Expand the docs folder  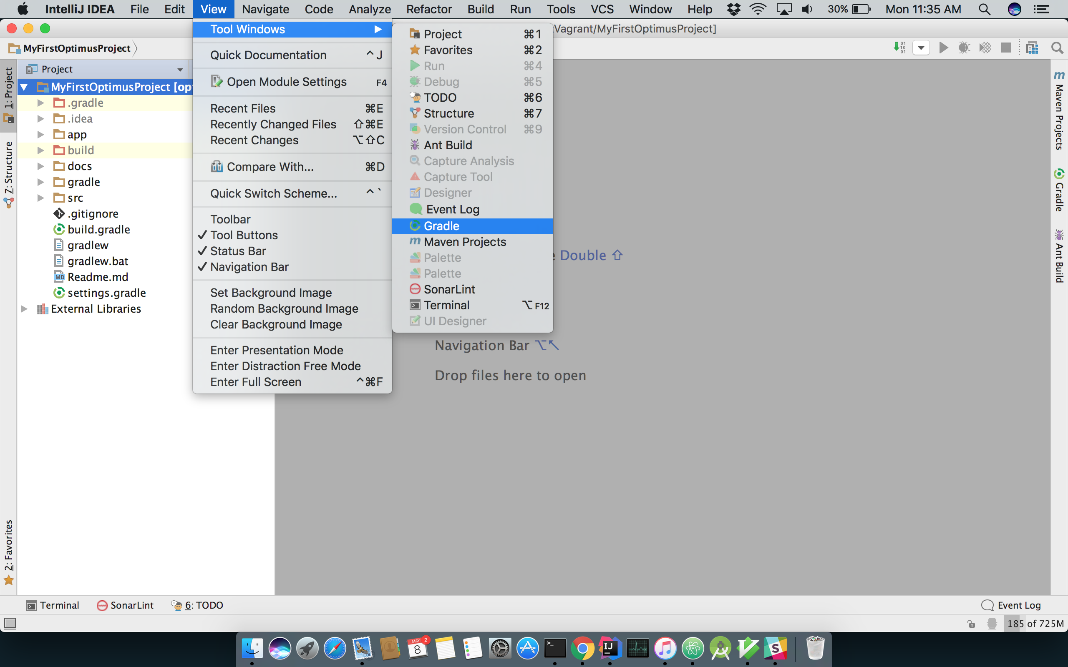(40, 166)
